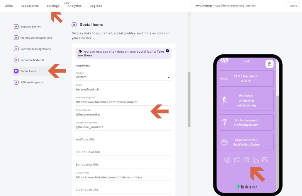Click the Share button at top right
Viewport: 302px width, 196px height.
[293, 6]
